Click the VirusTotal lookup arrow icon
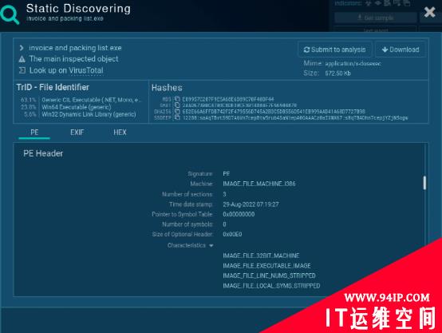The height and width of the screenshot is (333, 442). (x=22, y=70)
